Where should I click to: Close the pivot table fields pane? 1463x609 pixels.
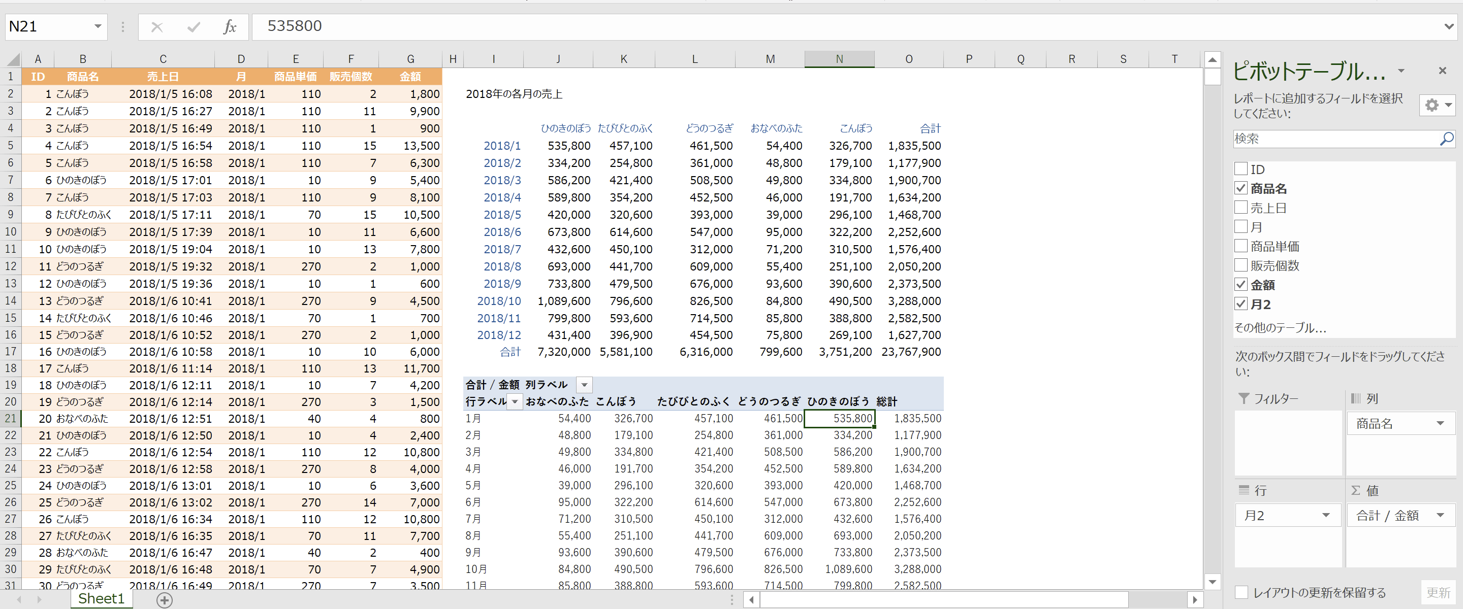(1443, 71)
